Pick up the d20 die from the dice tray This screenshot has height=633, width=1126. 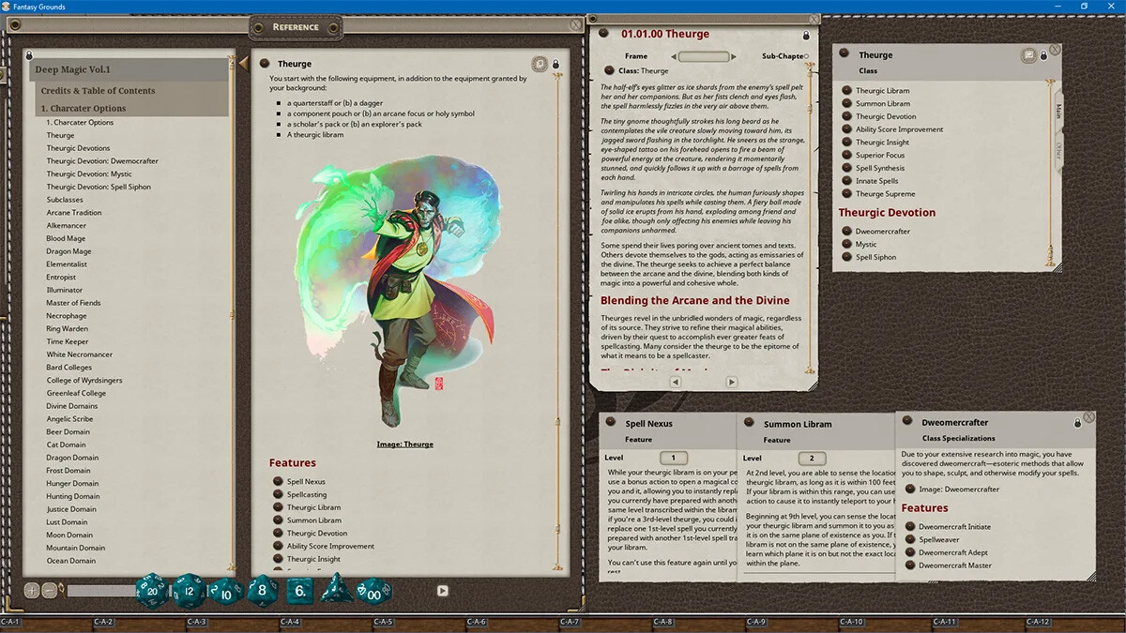click(x=153, y=591)
